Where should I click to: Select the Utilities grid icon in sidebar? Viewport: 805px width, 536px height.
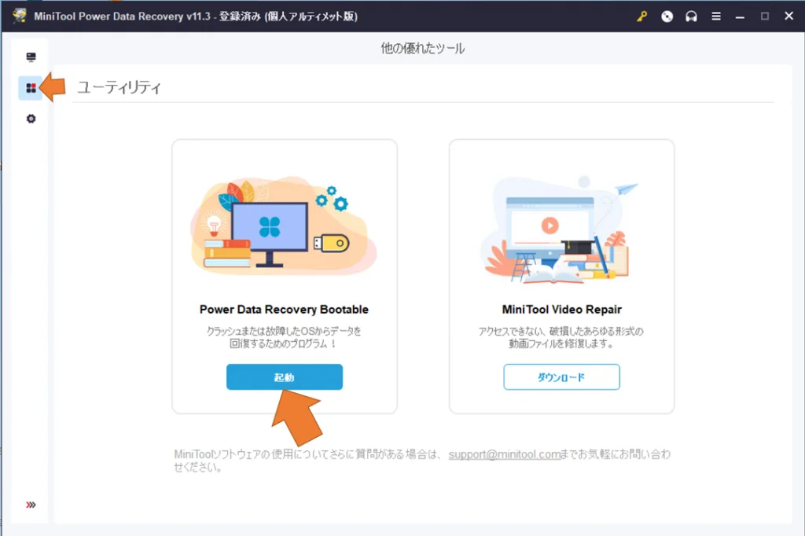point(31,88)
